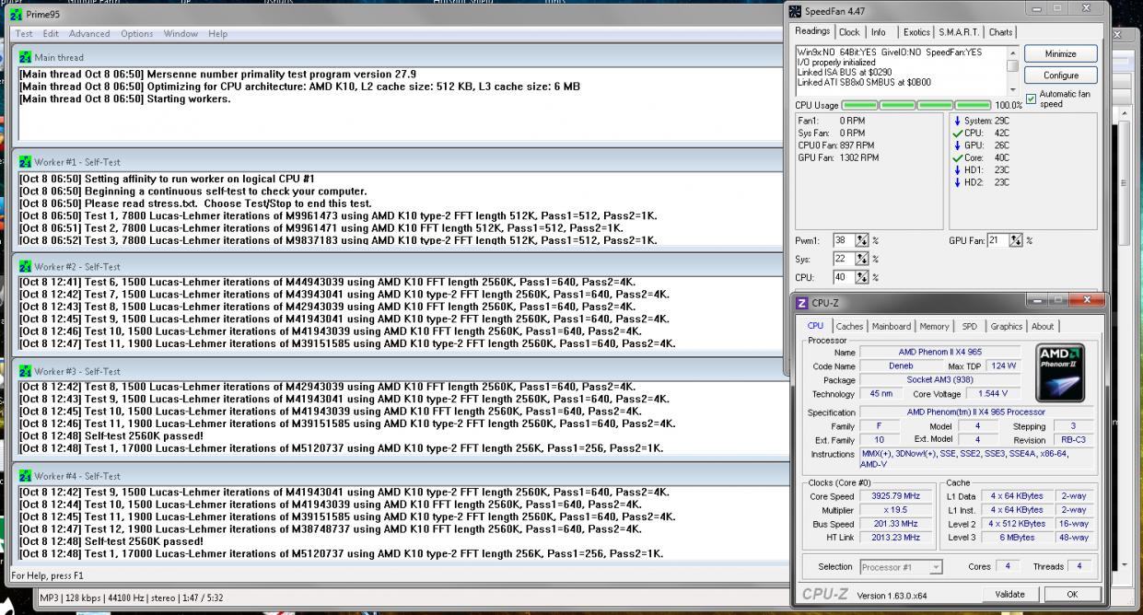This screenshot has width=1143, height=615.
Task: Open the Help menu in Prime95
Action: coord(217,34)
